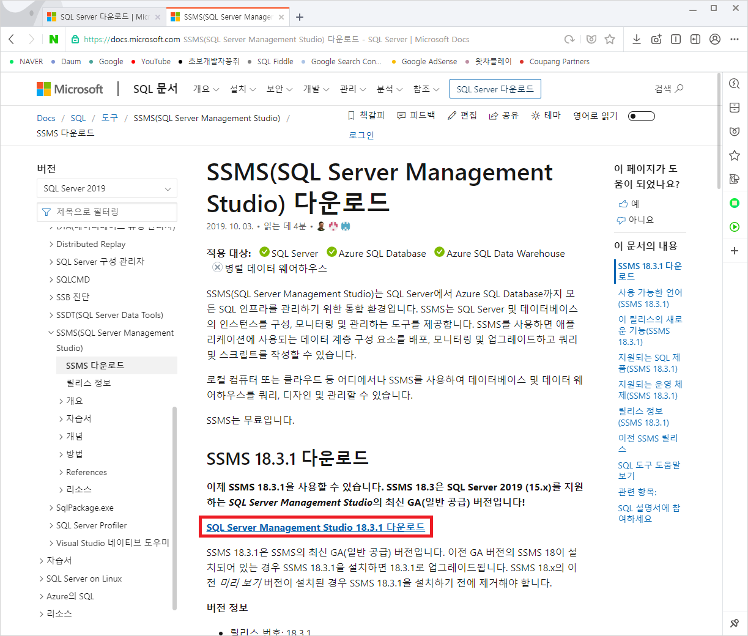748x636 pixels.
Task: Open the 개요 dropdown in nav bar
Action: coord(206,89)
